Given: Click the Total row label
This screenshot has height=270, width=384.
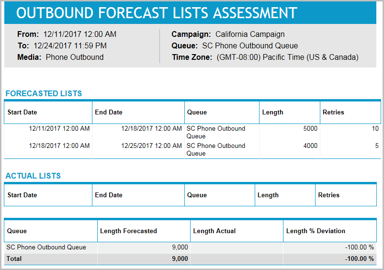Looking at the screenshot, I should 14,259.
